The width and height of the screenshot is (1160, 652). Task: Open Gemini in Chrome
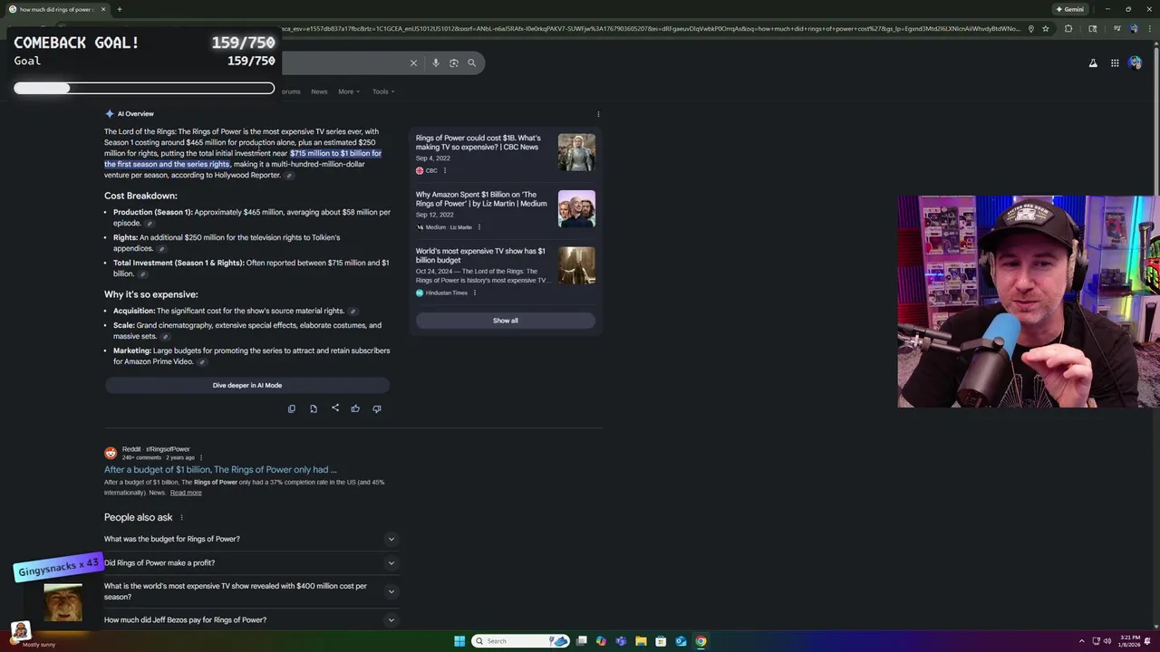pos(1069,9)
